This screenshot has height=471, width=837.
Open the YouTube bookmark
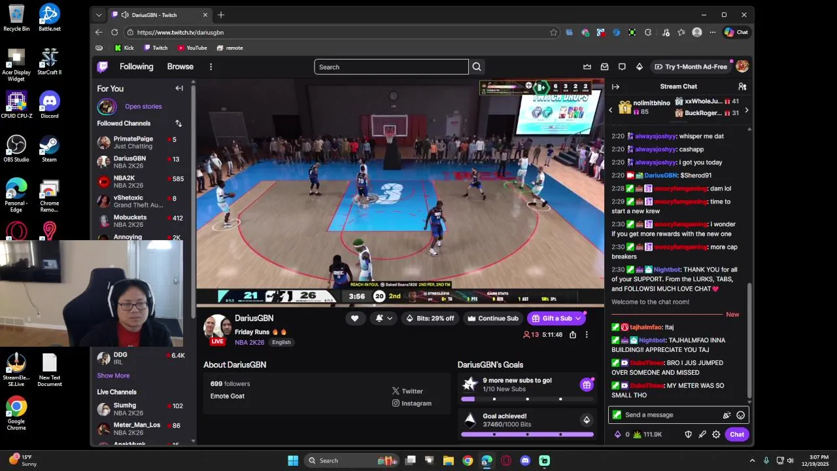(x=192, y=48)
